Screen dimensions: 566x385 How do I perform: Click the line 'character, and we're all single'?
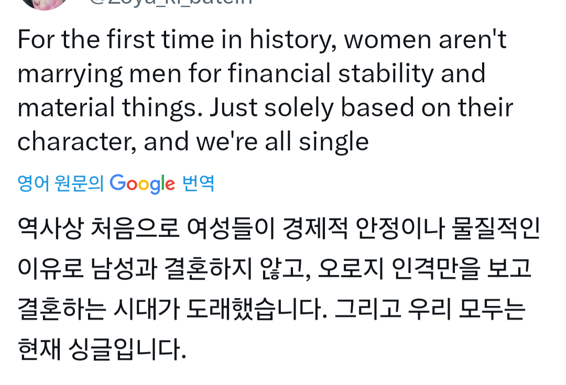193,141
